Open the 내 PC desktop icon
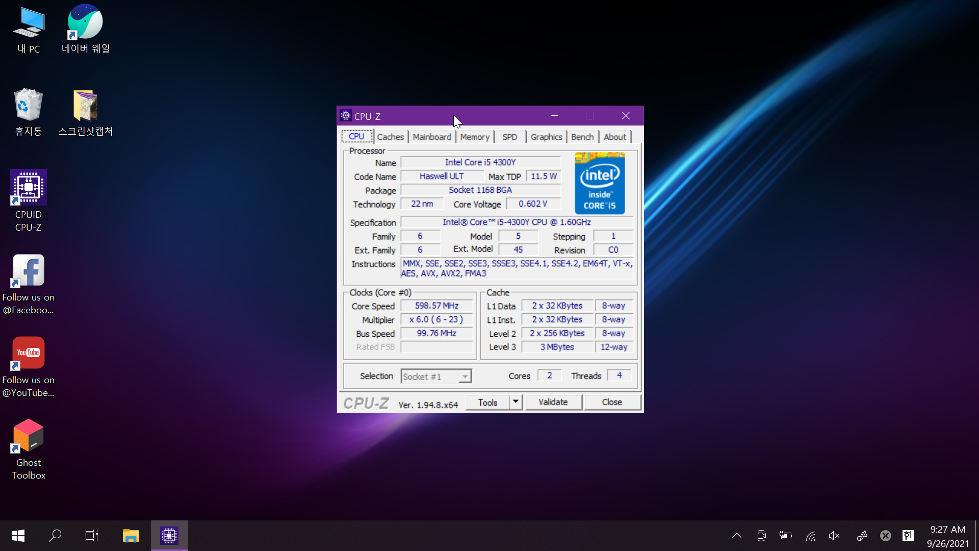This screenshot has height=551, width=979. 29,30
